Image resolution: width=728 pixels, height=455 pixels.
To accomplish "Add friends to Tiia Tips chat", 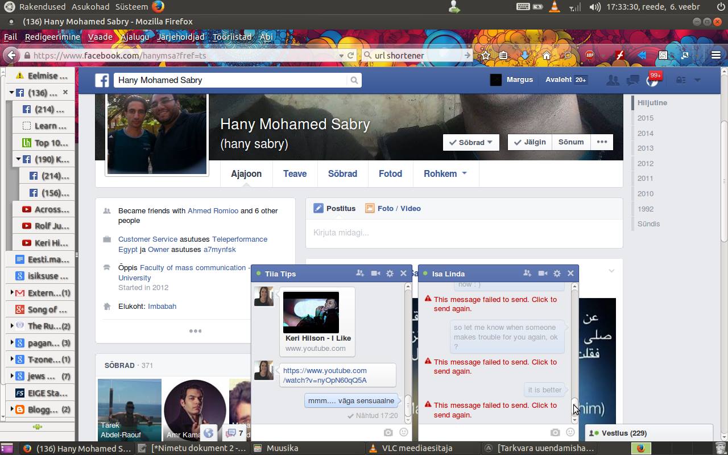I will 360,274.
